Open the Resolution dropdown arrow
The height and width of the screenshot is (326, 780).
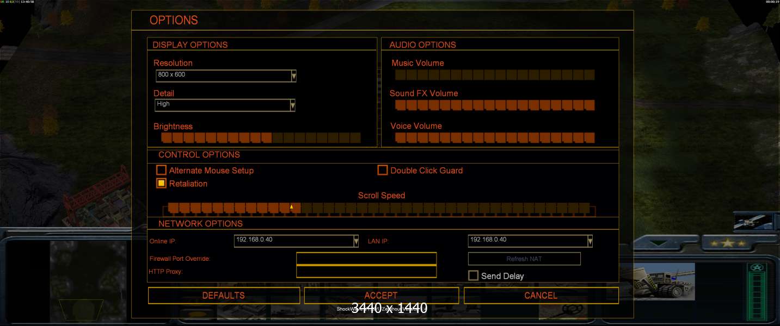294,76
